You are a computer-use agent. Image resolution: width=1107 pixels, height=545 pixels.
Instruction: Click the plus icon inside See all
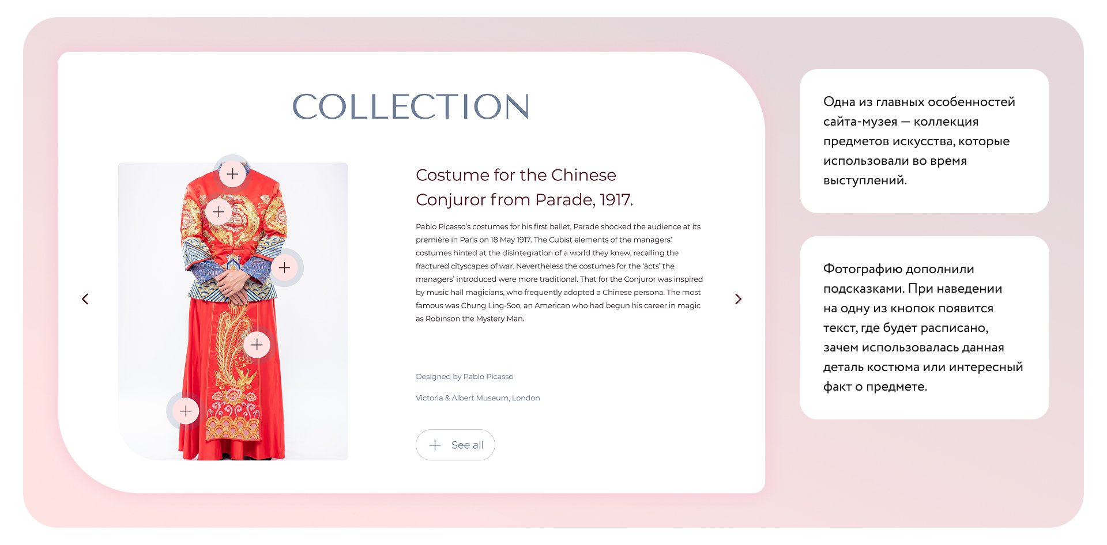435,445
